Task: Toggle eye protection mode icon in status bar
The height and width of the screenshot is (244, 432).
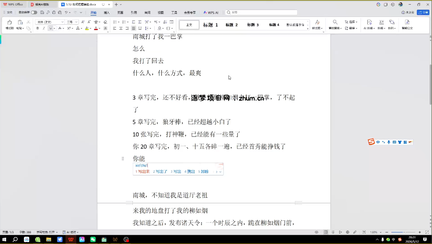Action: [x=316, y=232]
